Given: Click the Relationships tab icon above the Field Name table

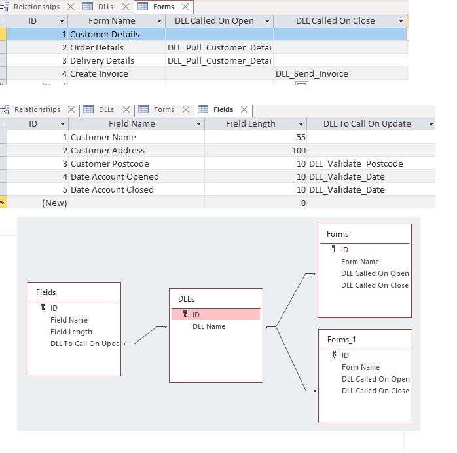Looking at the screenshot, I should pyautogui.click(x=5, y=109).
